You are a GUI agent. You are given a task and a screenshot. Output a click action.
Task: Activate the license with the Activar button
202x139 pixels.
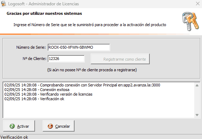(x=19, y=126)
